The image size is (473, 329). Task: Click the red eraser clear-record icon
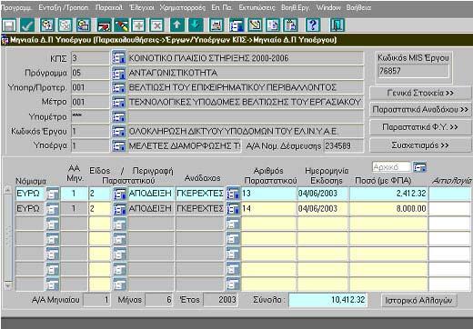tap(104, 25)
